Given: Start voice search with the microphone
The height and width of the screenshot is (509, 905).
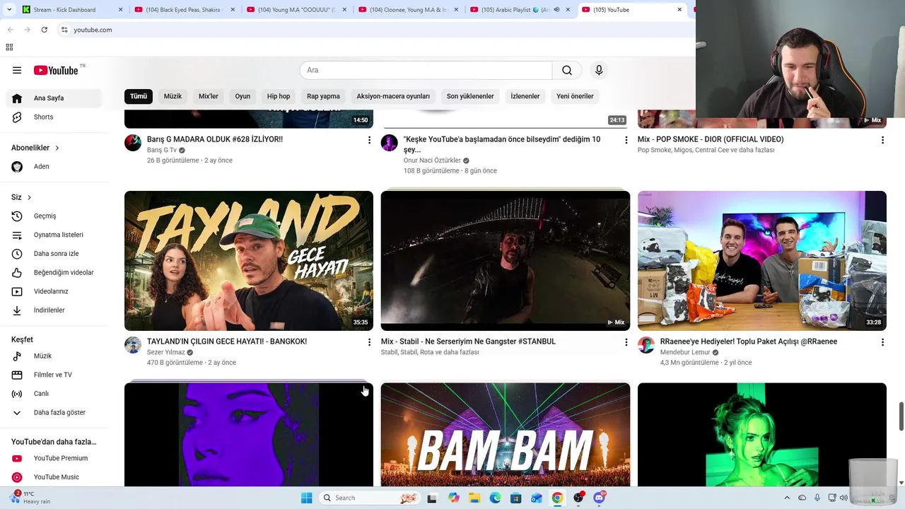Looking at the screenshot, I should click(x=599, y=70).
